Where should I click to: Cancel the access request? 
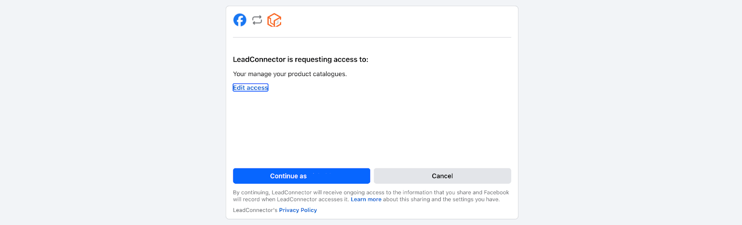point(442,176)
